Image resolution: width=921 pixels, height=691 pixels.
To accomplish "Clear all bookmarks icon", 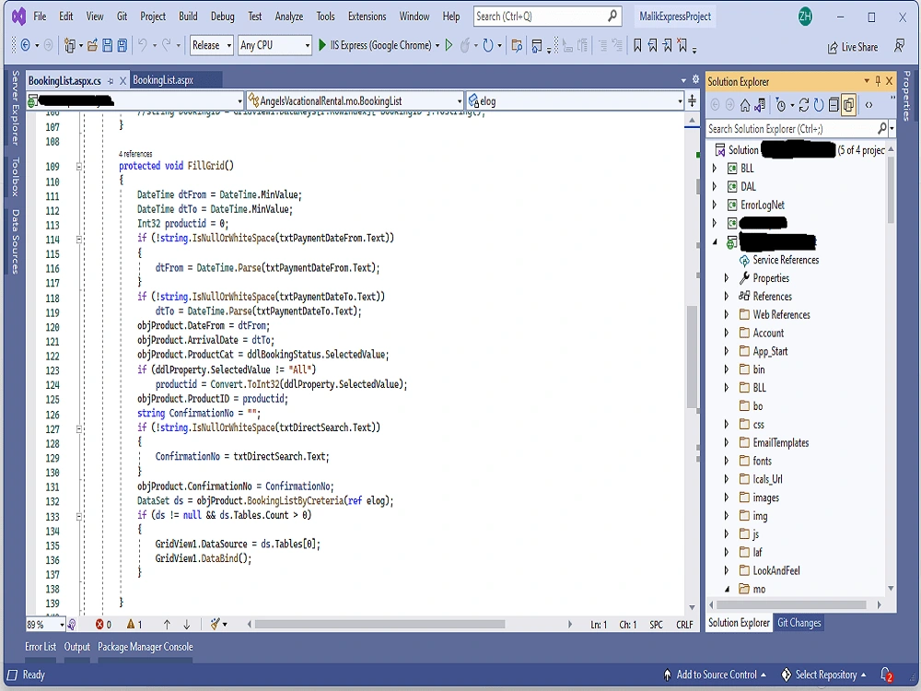I will click(682, 45).
